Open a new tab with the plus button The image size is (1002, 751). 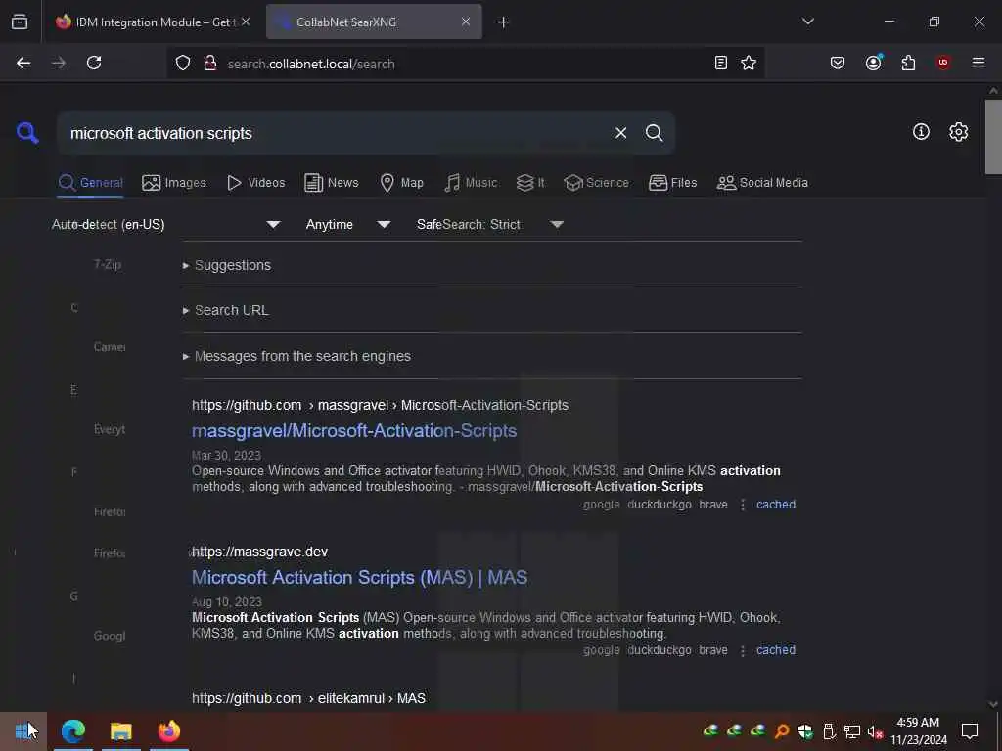(x=503, y=22)
